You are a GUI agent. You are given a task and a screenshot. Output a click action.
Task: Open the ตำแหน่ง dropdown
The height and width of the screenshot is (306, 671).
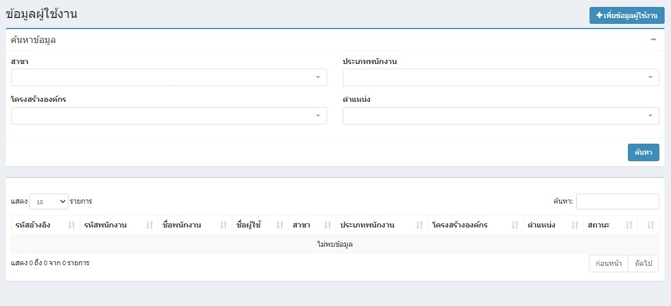point(500,116)
